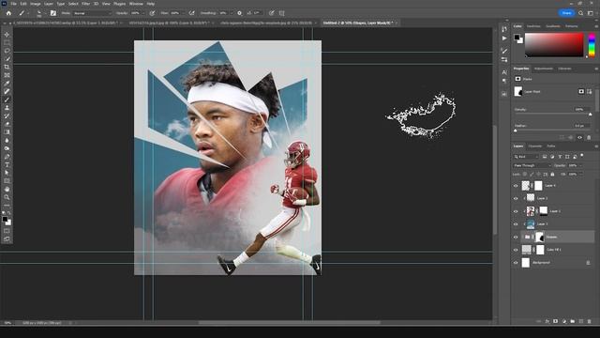Select the Brush tool in the left toolbar
600x338 pixels.
click(x=7, y=100)
